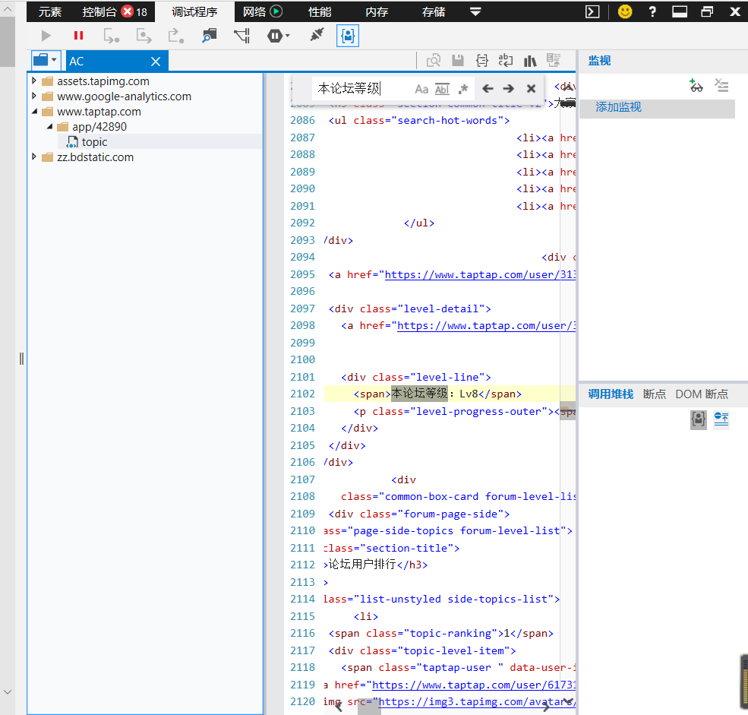Click the delete all watches icon
The width and height of the screenshot is (748, 715).
(721, 85)
